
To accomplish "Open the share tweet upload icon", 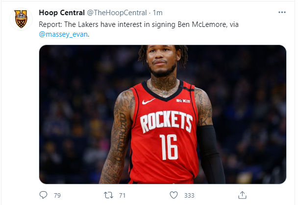I will point(242,195).
